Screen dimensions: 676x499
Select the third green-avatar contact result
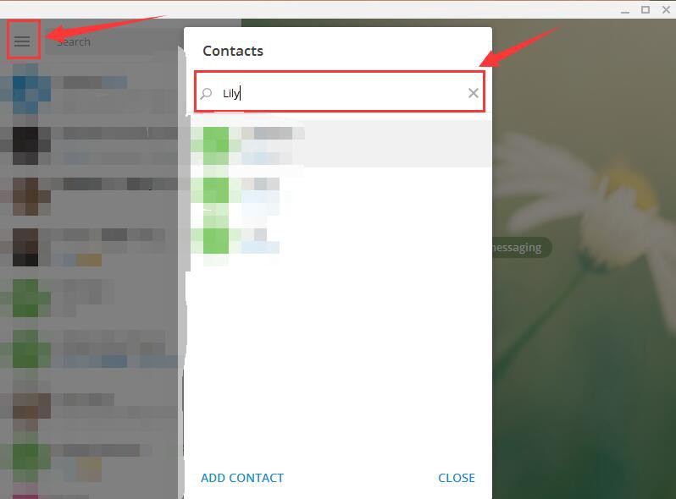pos(338,241)
